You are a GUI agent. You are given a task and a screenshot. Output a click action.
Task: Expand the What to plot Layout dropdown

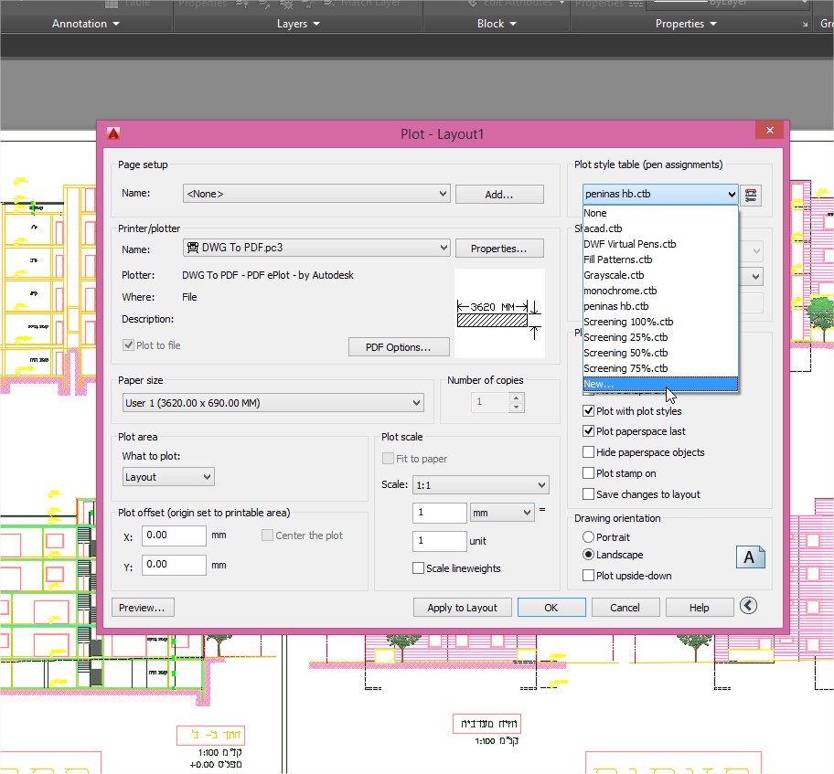point(168,477)
